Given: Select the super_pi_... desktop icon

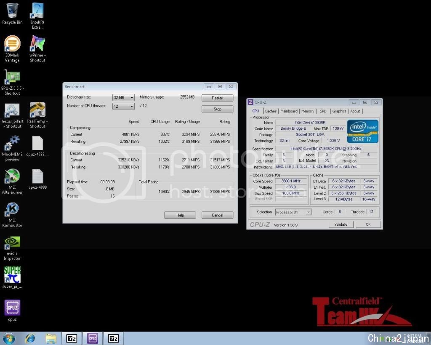Looking at the screenshot, I should [x=12, y=277].
